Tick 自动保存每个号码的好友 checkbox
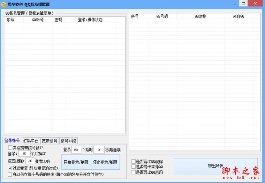The width and height of the screenshot is (265, 183). click(10, 174)
